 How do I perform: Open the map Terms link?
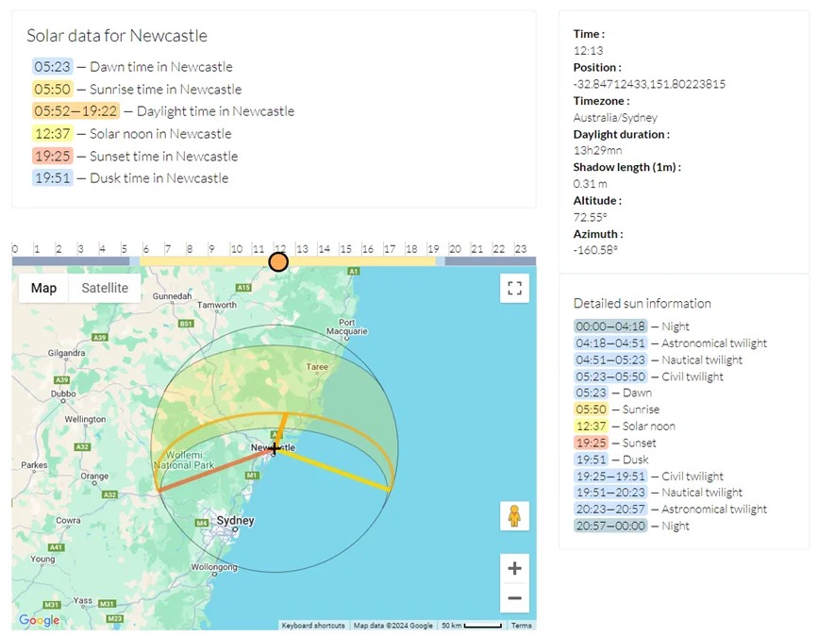tap(521, 626)
